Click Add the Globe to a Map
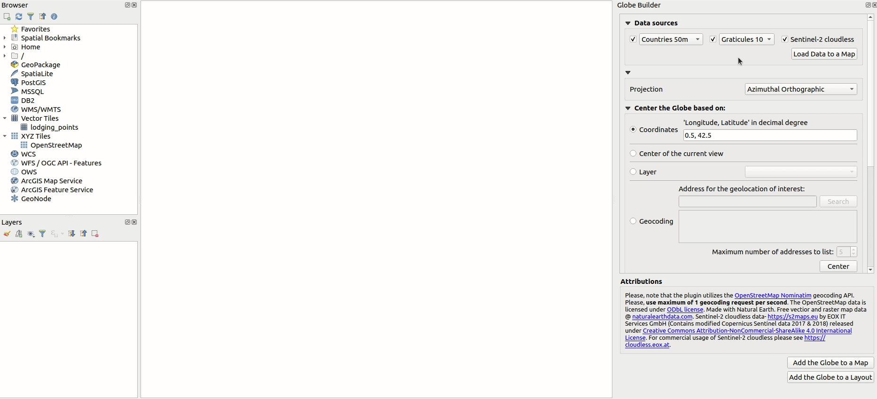The image size is (877, 399). (x=830, y=363)
